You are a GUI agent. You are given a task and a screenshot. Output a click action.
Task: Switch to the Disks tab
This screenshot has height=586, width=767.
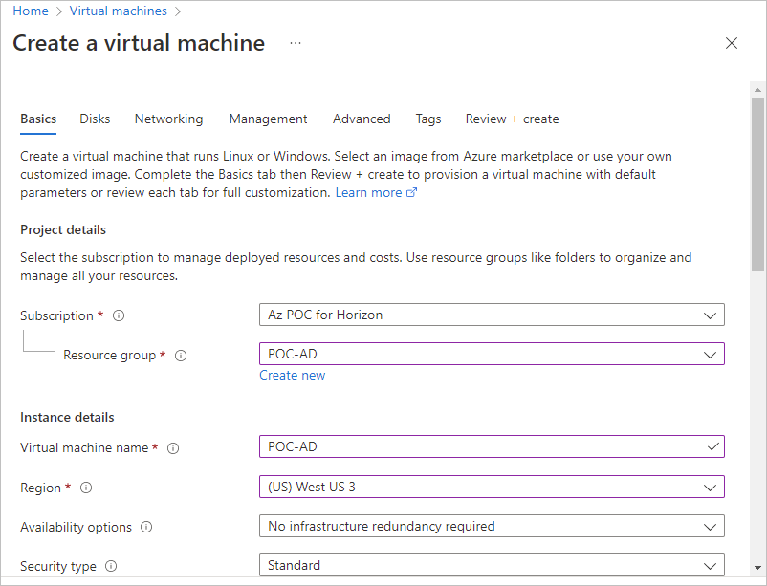(95, 119)
